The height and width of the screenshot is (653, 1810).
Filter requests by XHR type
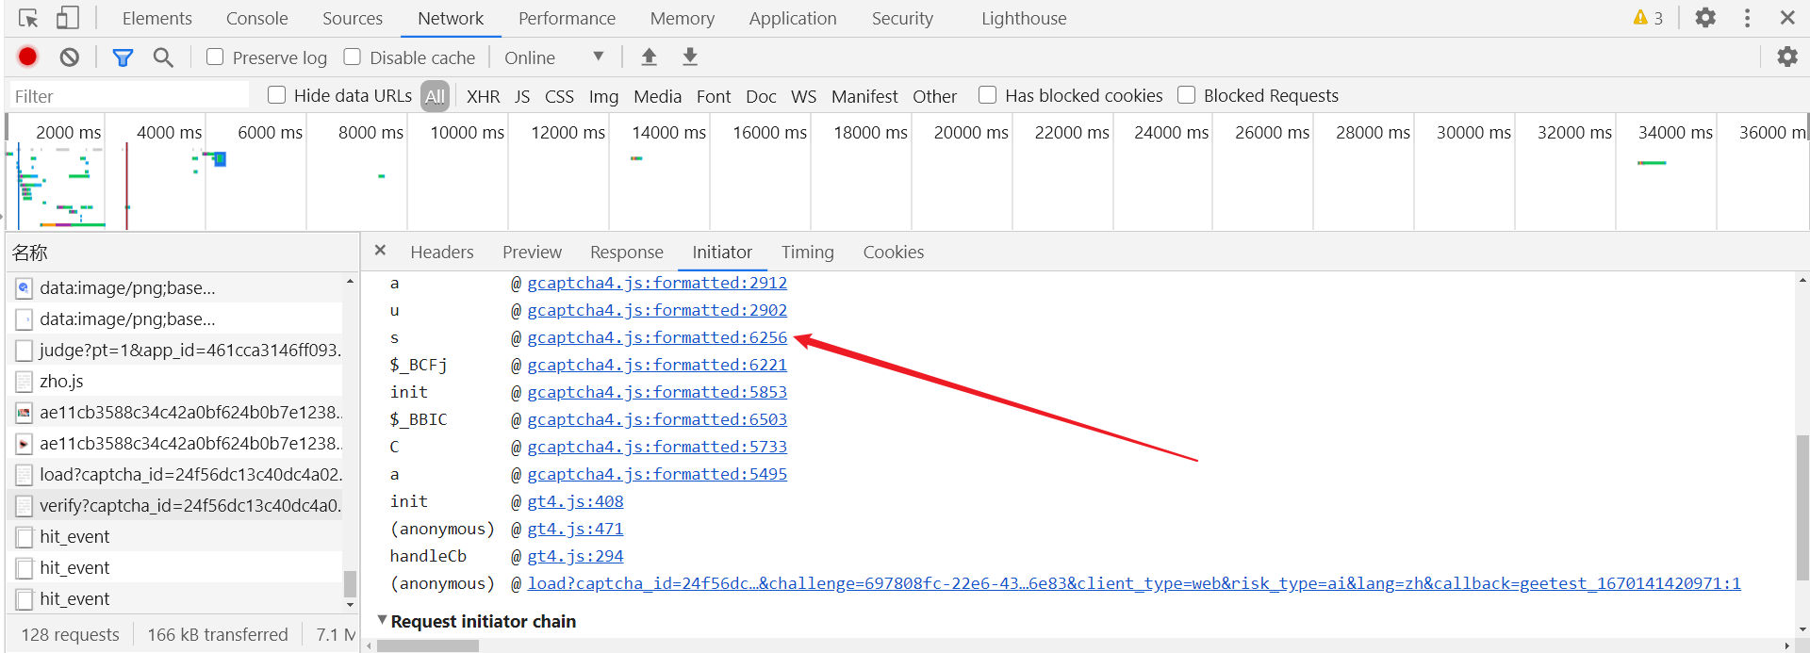coord(483,96)
